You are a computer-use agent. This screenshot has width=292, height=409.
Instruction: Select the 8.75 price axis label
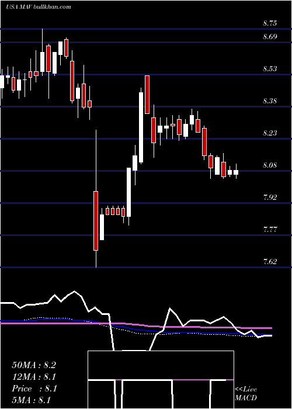coord(270,23)
